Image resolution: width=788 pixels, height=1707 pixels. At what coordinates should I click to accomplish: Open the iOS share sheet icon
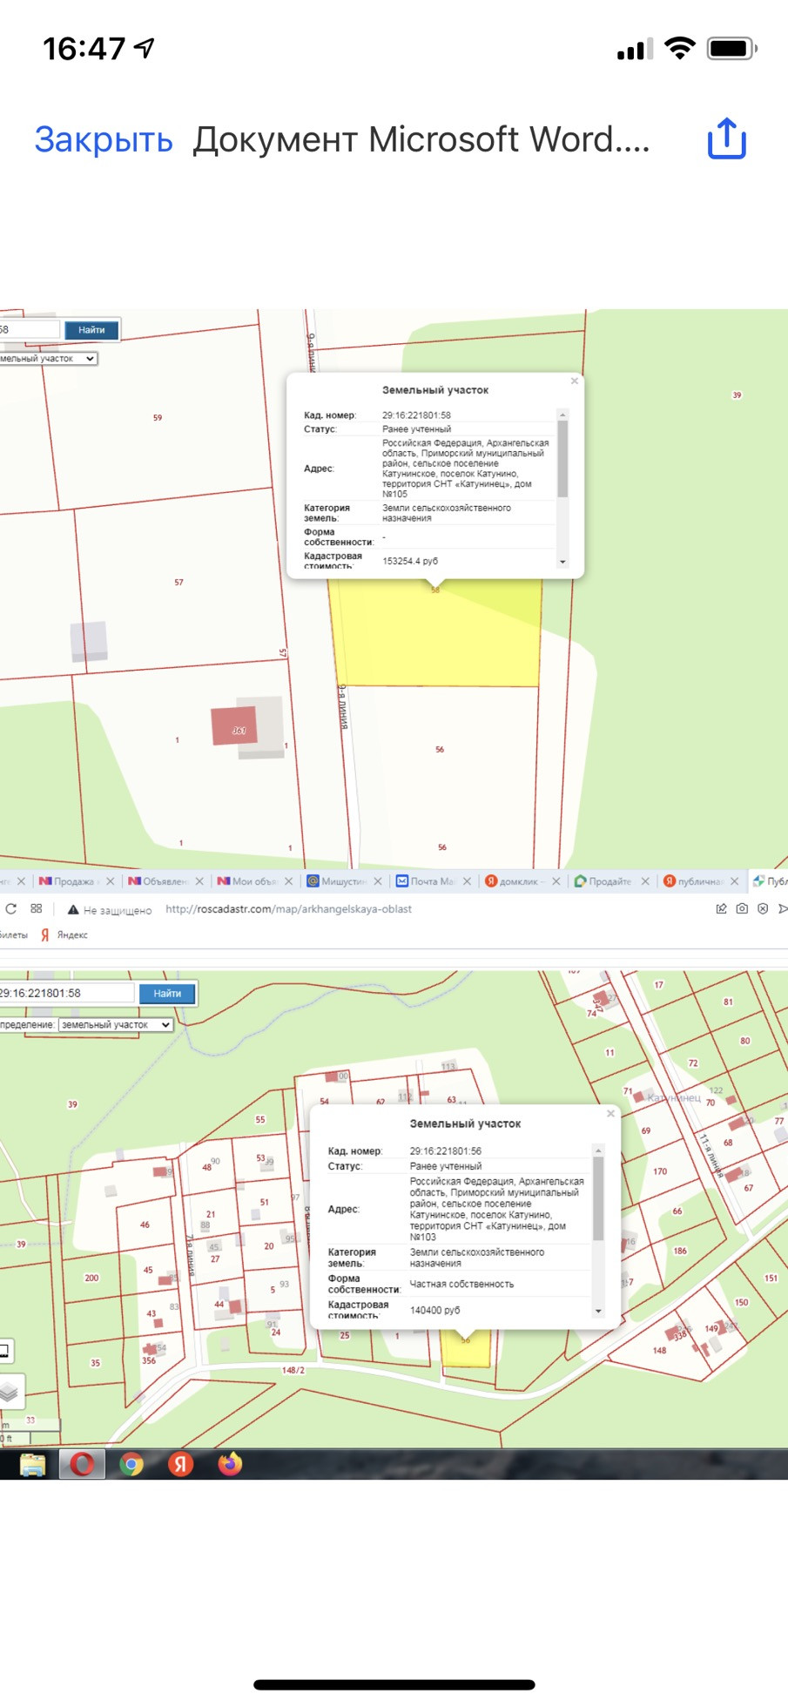tap(727, 138)
